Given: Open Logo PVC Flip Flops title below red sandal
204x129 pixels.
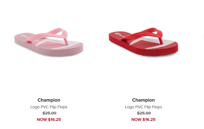Looking at the screenshot, I should 143,107.
